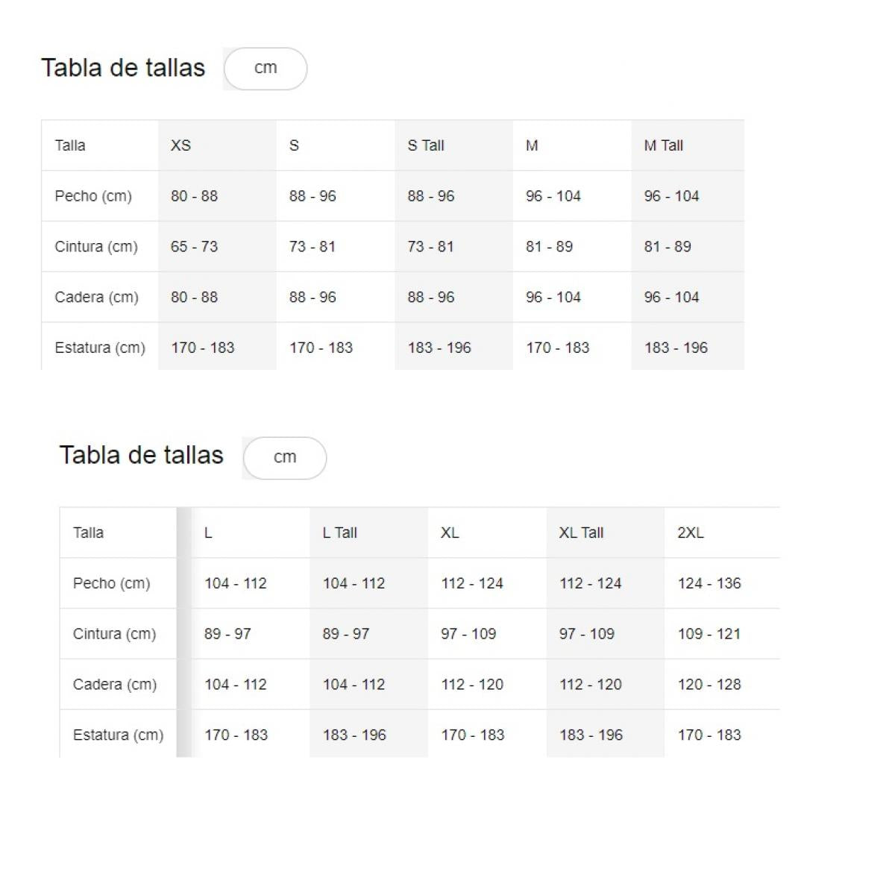The height and width of the screenshot is (895, 895).
Task: Click the Estatura (cm) label in upper table
Action: coord(100,348)
